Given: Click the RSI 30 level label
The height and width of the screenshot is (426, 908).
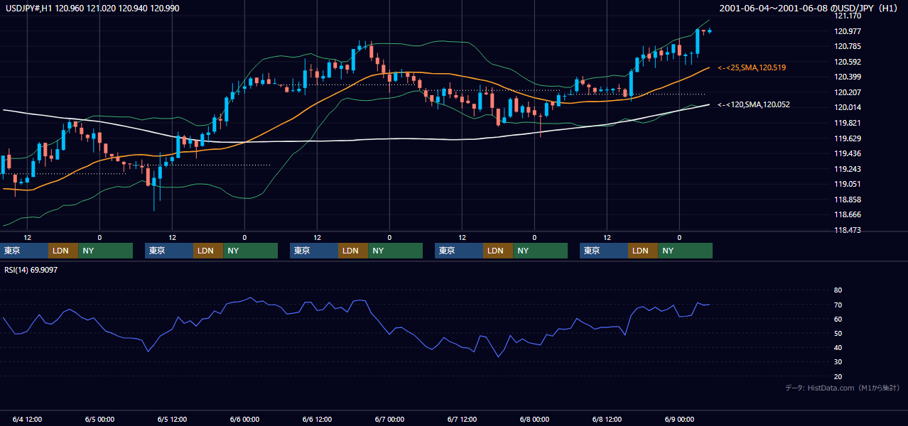Looking at the screenshot, I should click(x=838, y=362).
